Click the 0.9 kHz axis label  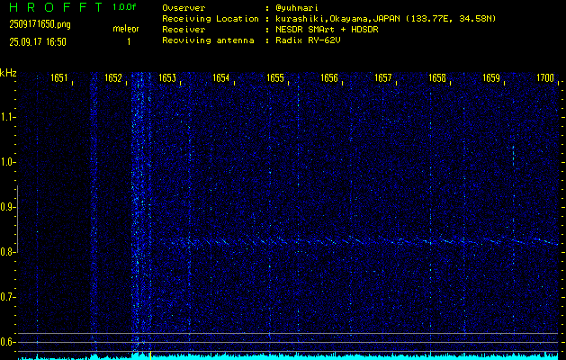(x=7, y=207)
